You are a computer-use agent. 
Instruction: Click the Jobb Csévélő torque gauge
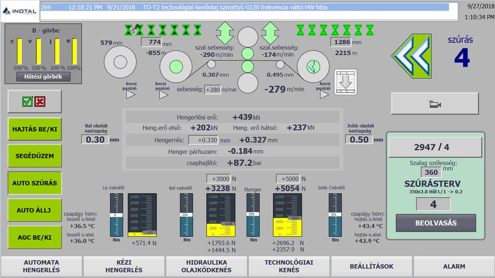pyautogui.click(x=335, y=215)
